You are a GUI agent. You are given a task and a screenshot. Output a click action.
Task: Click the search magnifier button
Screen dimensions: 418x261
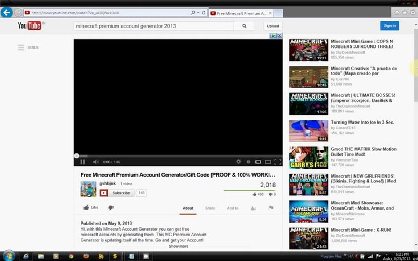244,26
